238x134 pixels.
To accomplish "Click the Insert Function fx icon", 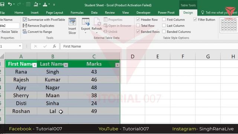I will (x=54, y=46).
